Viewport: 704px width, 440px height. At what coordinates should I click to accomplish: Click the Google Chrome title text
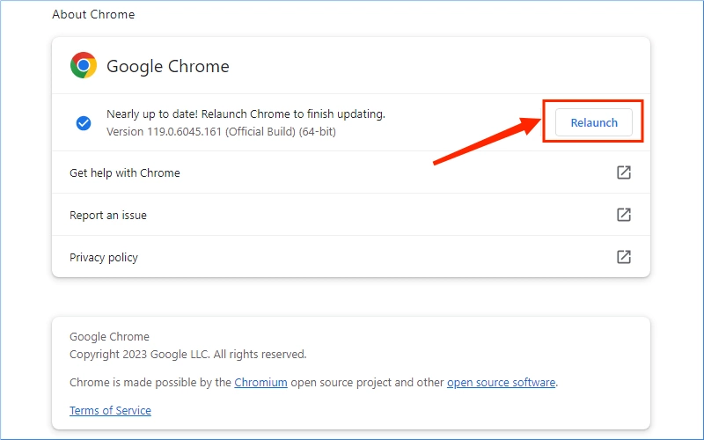[x=168, y=67]
